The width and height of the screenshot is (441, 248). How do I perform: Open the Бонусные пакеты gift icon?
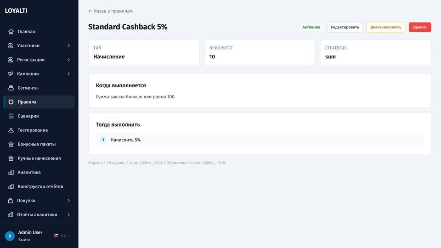point(11,144)
